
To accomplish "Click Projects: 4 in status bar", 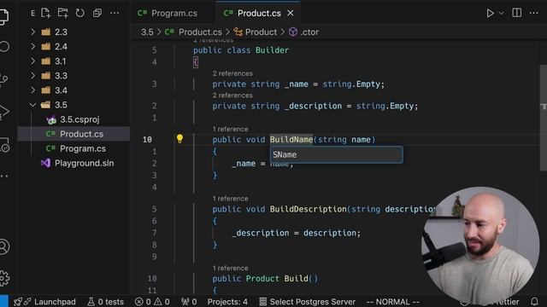I will click(227, 301).
